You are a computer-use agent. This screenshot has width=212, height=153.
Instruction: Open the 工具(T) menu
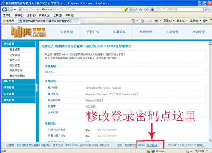point(58,15)
